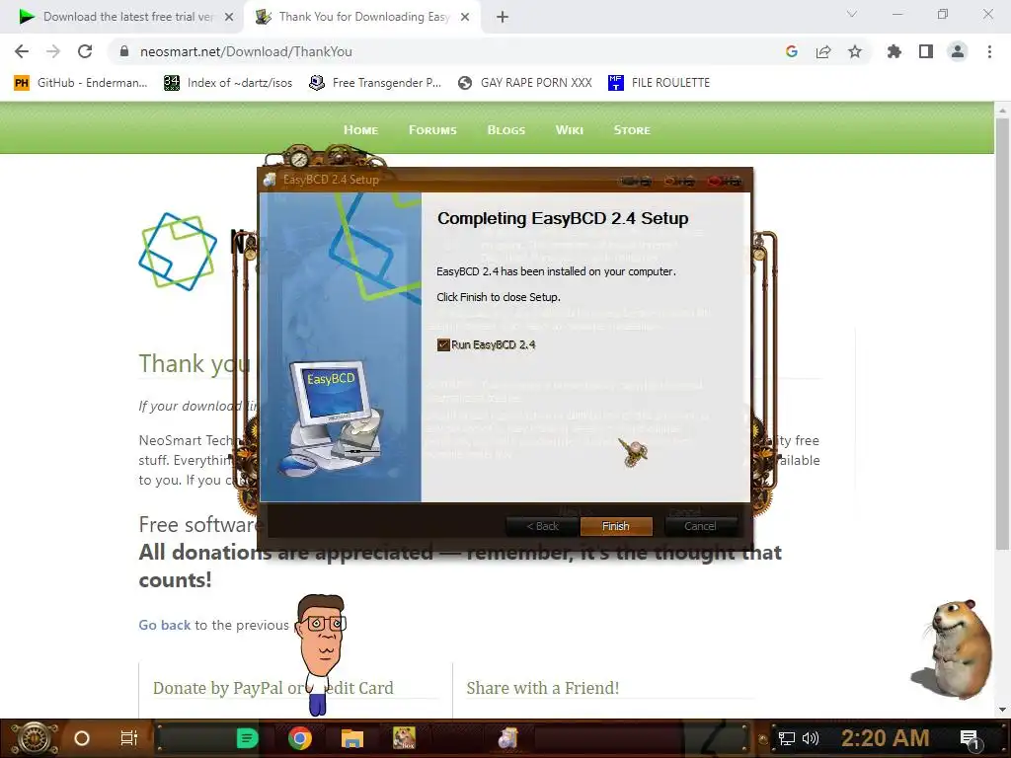This screenshot has height=758, width=1011.
Task: Open Store in the NeoSmart nav bar
Action: click(x=632, y=130)
